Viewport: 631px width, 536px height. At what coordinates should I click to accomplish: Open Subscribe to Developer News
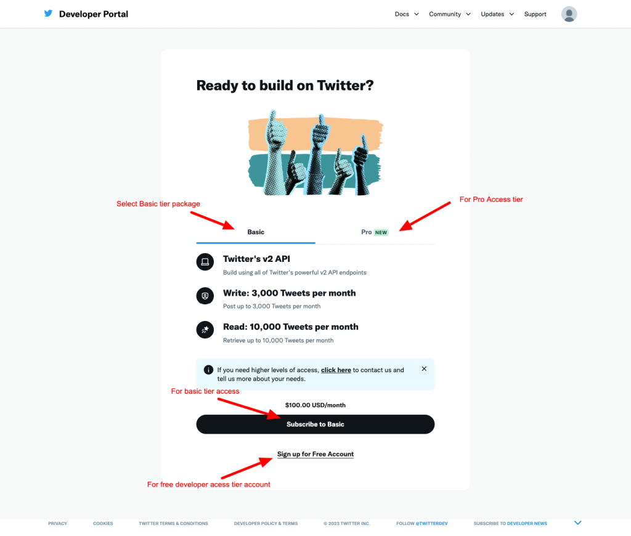(x=510, y=523)
